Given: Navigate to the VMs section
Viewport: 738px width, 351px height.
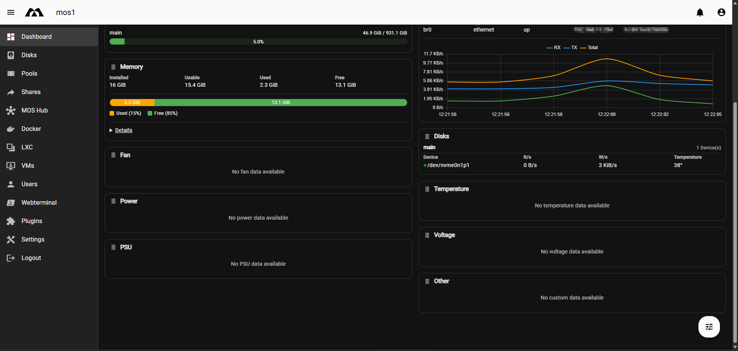Looking at the screenshot, I should coord(27,166).
